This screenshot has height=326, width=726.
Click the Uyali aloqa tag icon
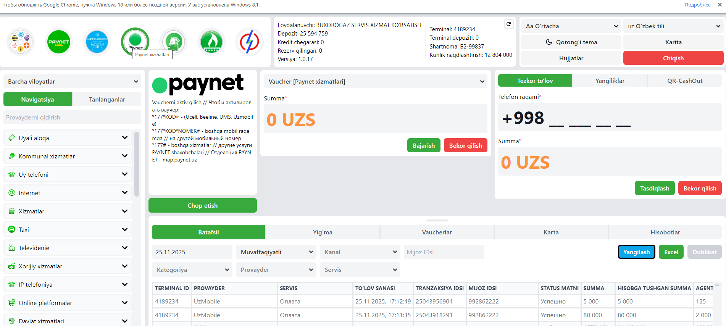point(12,138)
